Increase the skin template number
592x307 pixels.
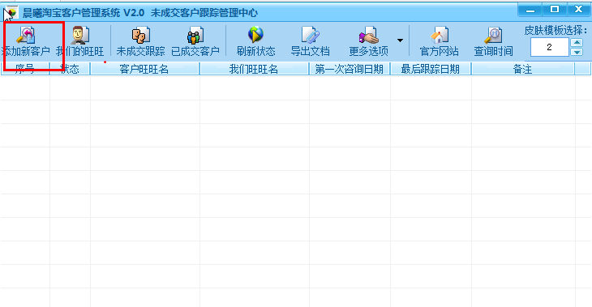[x=577, y=42]
